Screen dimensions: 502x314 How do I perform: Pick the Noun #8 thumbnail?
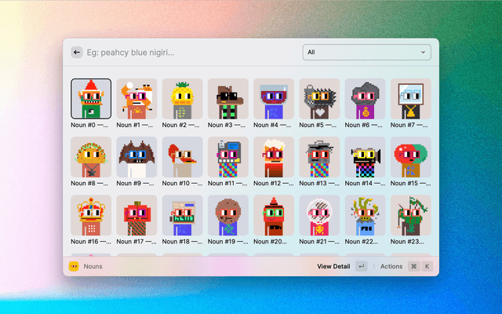pyautogui.click(x=91, y=157)
